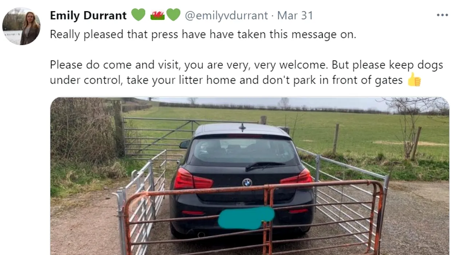
Task: Click the teal blur covering the number plate
Action: click(x=246, y=217)
